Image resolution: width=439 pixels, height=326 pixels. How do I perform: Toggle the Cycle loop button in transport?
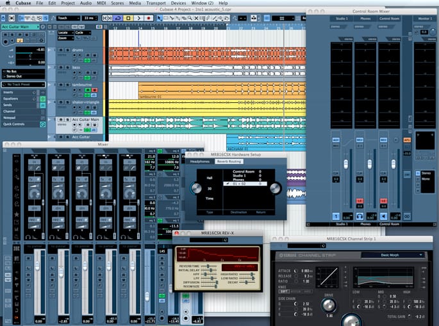(118, 18)
